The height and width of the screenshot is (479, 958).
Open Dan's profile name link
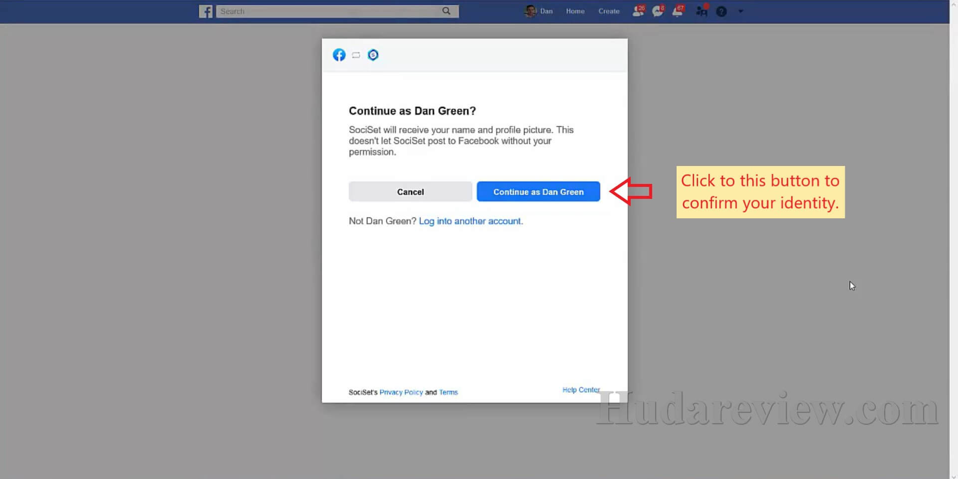click(546, 11)
